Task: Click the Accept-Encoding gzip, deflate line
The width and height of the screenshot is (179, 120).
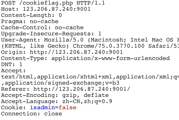Action: tap(55, 95)
